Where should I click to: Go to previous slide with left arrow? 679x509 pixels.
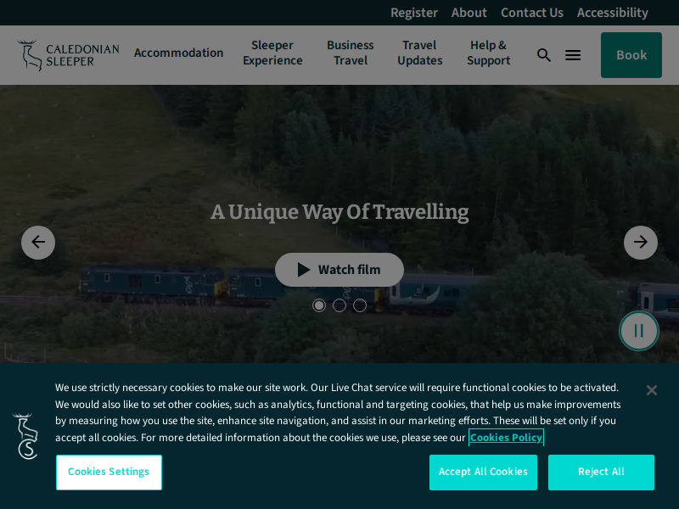[x=38, y=243]
